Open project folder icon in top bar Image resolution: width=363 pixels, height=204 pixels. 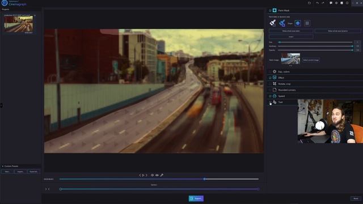click(x=310, y=3)
